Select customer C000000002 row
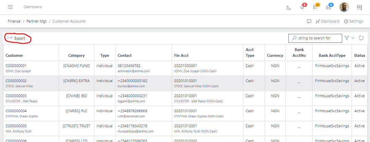The width and height of the screenshot is (370, 142). point(185,83)
